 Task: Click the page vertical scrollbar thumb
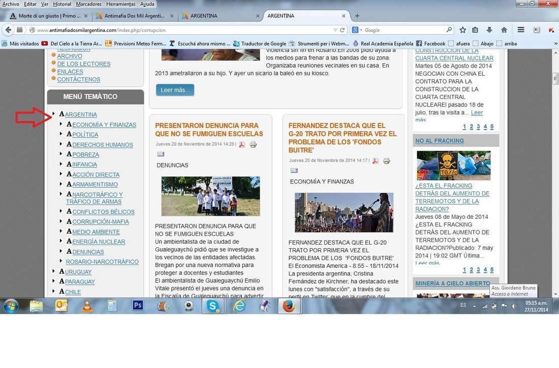point(555,78)
